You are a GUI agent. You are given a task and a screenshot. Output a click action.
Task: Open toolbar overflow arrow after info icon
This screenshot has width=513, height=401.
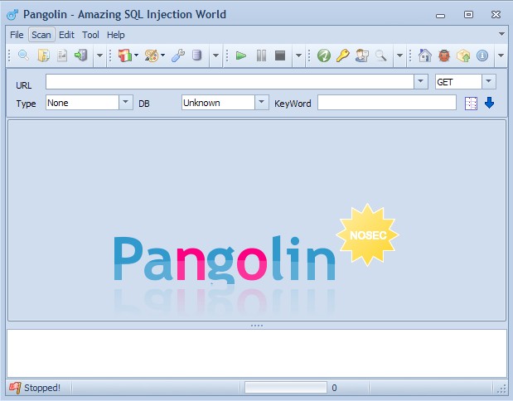point(501,56)
